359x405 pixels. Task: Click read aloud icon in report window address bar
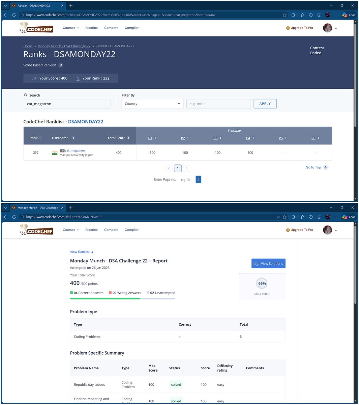(278, 217)
